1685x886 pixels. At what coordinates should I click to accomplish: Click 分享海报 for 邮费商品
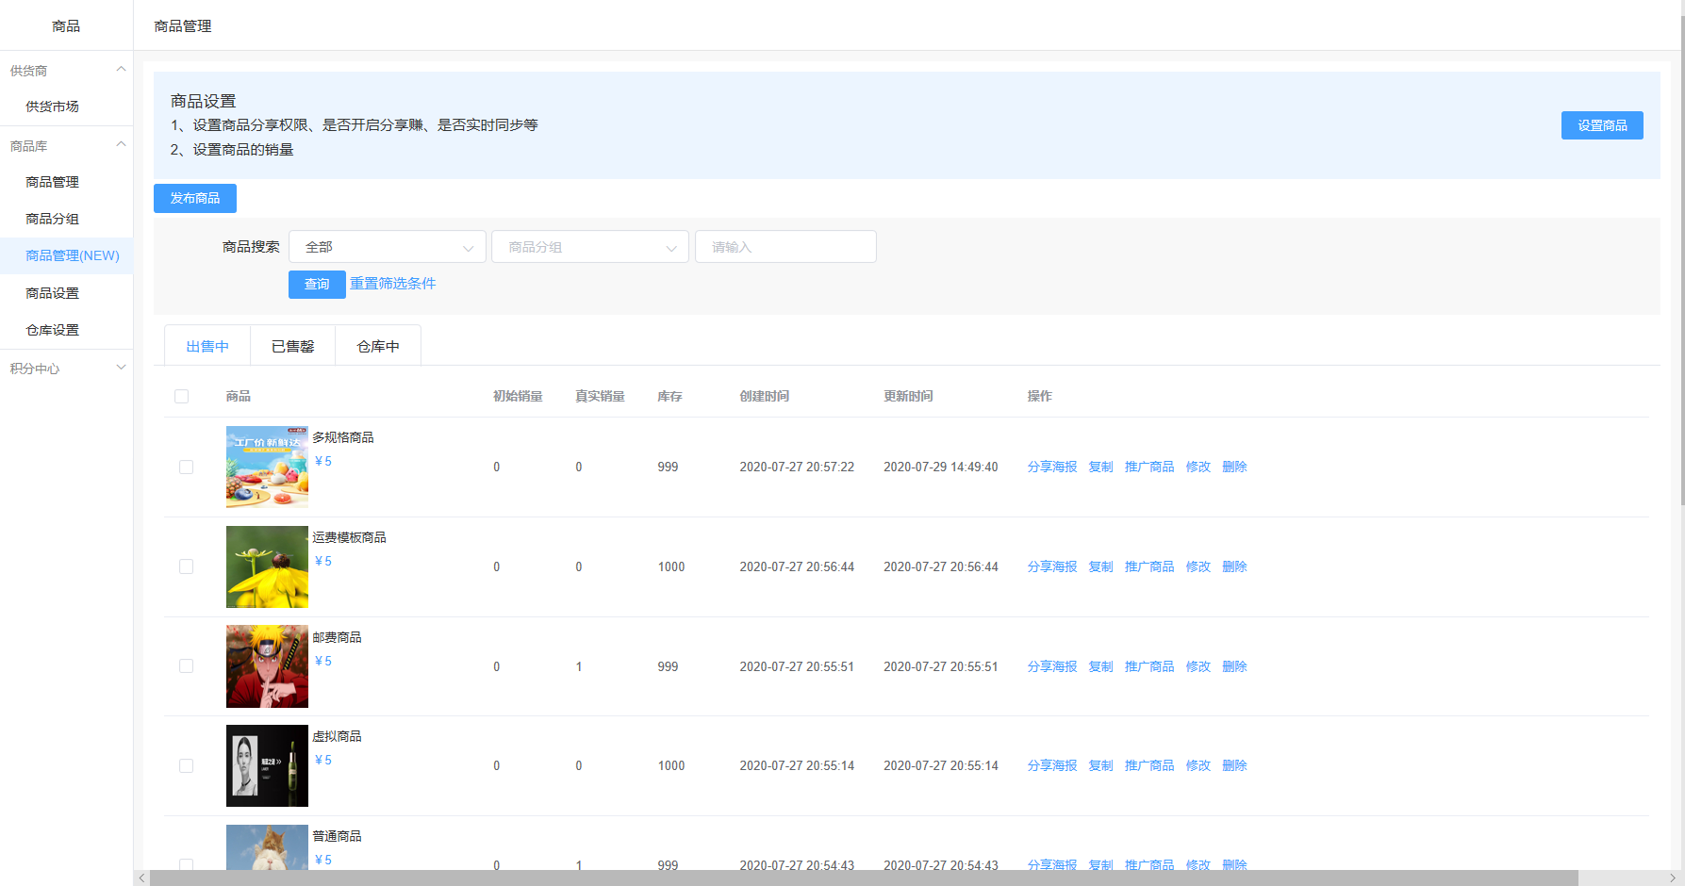(x=1052, y=666)
